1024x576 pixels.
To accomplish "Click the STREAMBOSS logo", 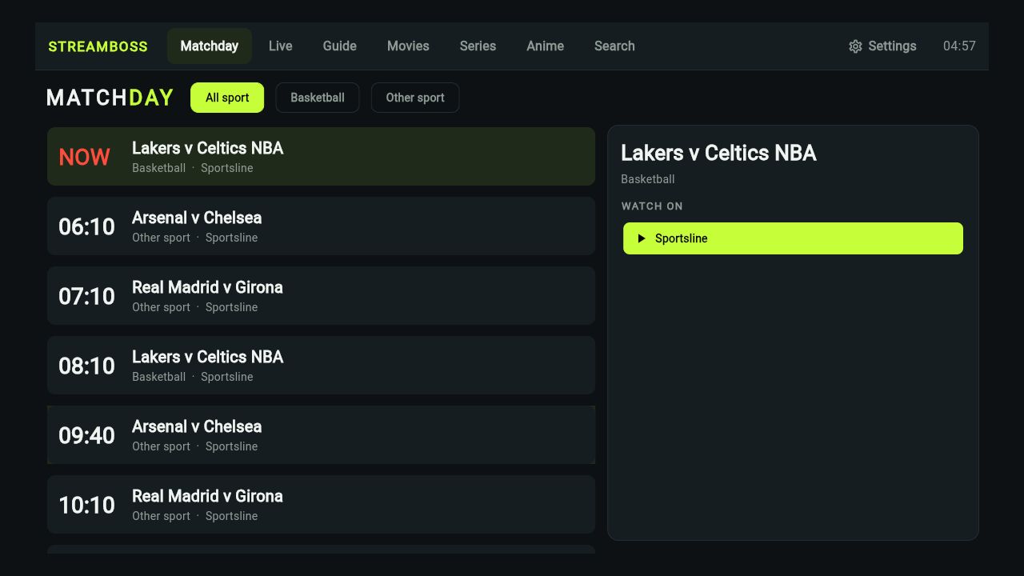I will tap(98, 46).
